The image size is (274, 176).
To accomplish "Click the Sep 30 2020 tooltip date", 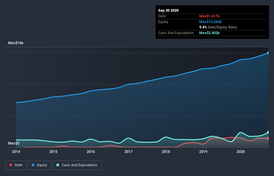I will [169, 10].
